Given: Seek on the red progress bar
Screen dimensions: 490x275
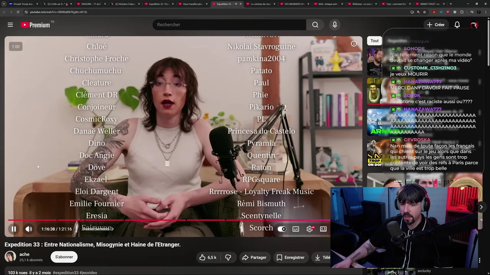Looking at the screenshot, I should (168, 220).
